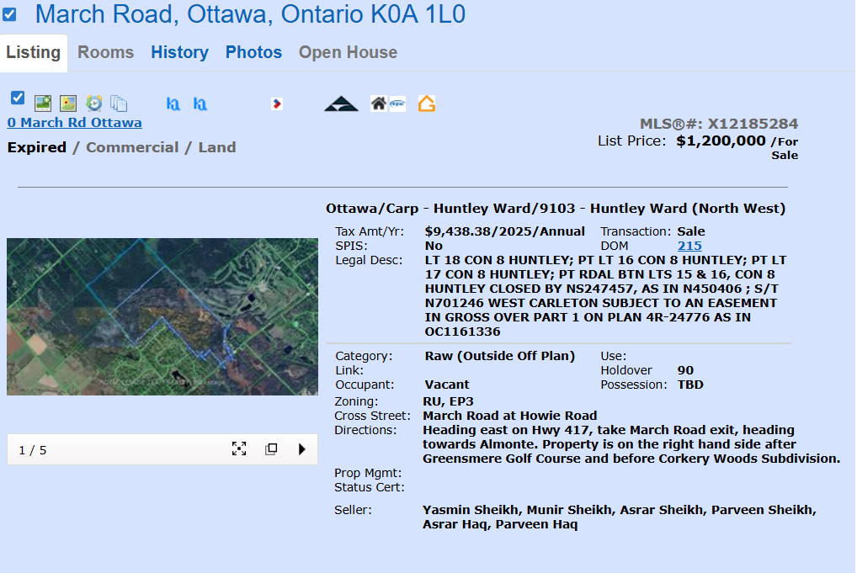Toggle the checkbox above 0 March Rd link

18,98
